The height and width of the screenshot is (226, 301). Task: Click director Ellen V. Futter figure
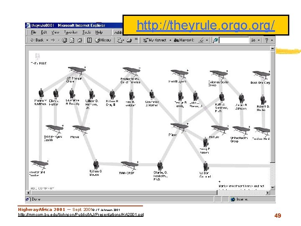click(56, 94)
